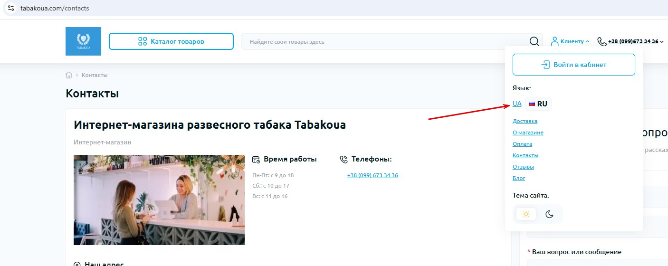Open the Каталог товаров catalog button
The image size is (668, 266).
pos(171,41)
